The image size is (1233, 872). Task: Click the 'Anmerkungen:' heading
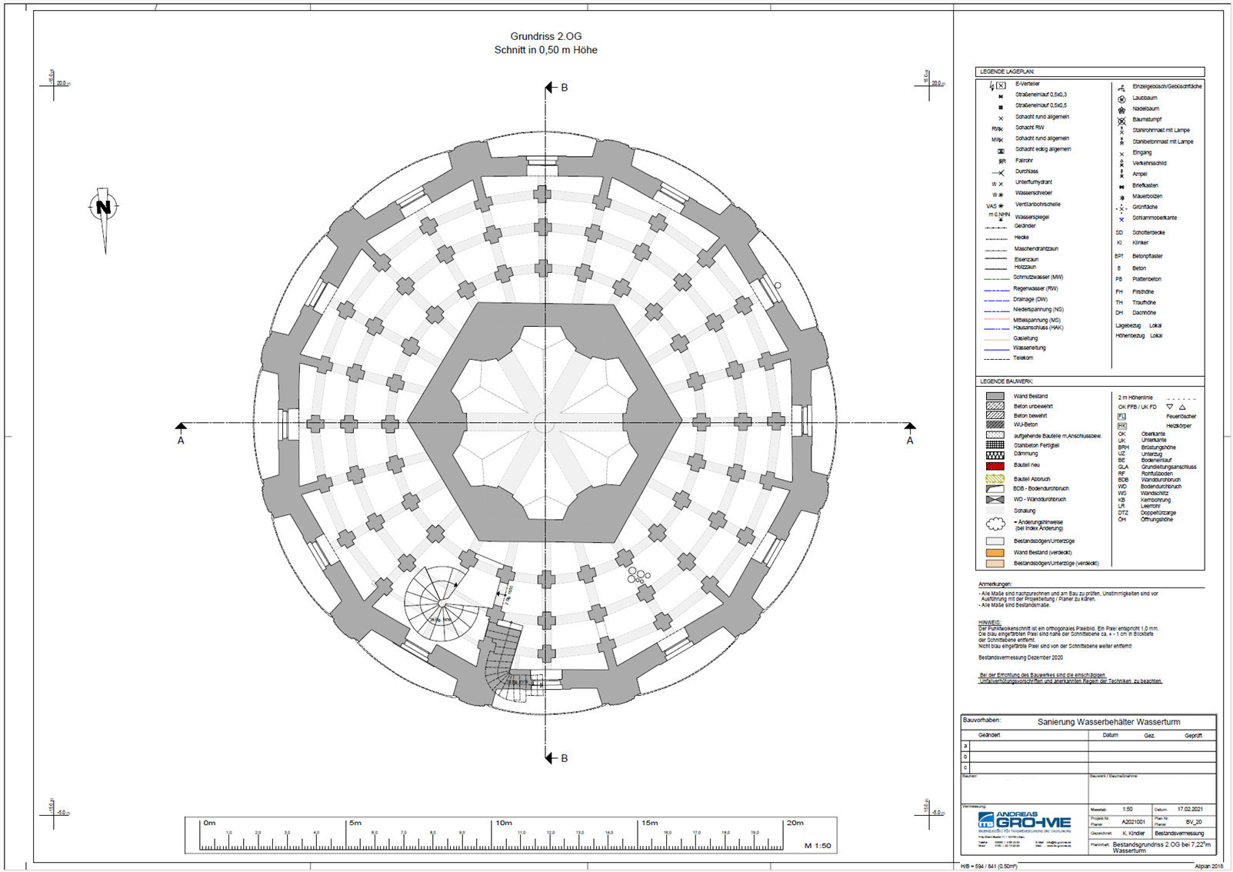pyautogui.click(x=995, y=584)
